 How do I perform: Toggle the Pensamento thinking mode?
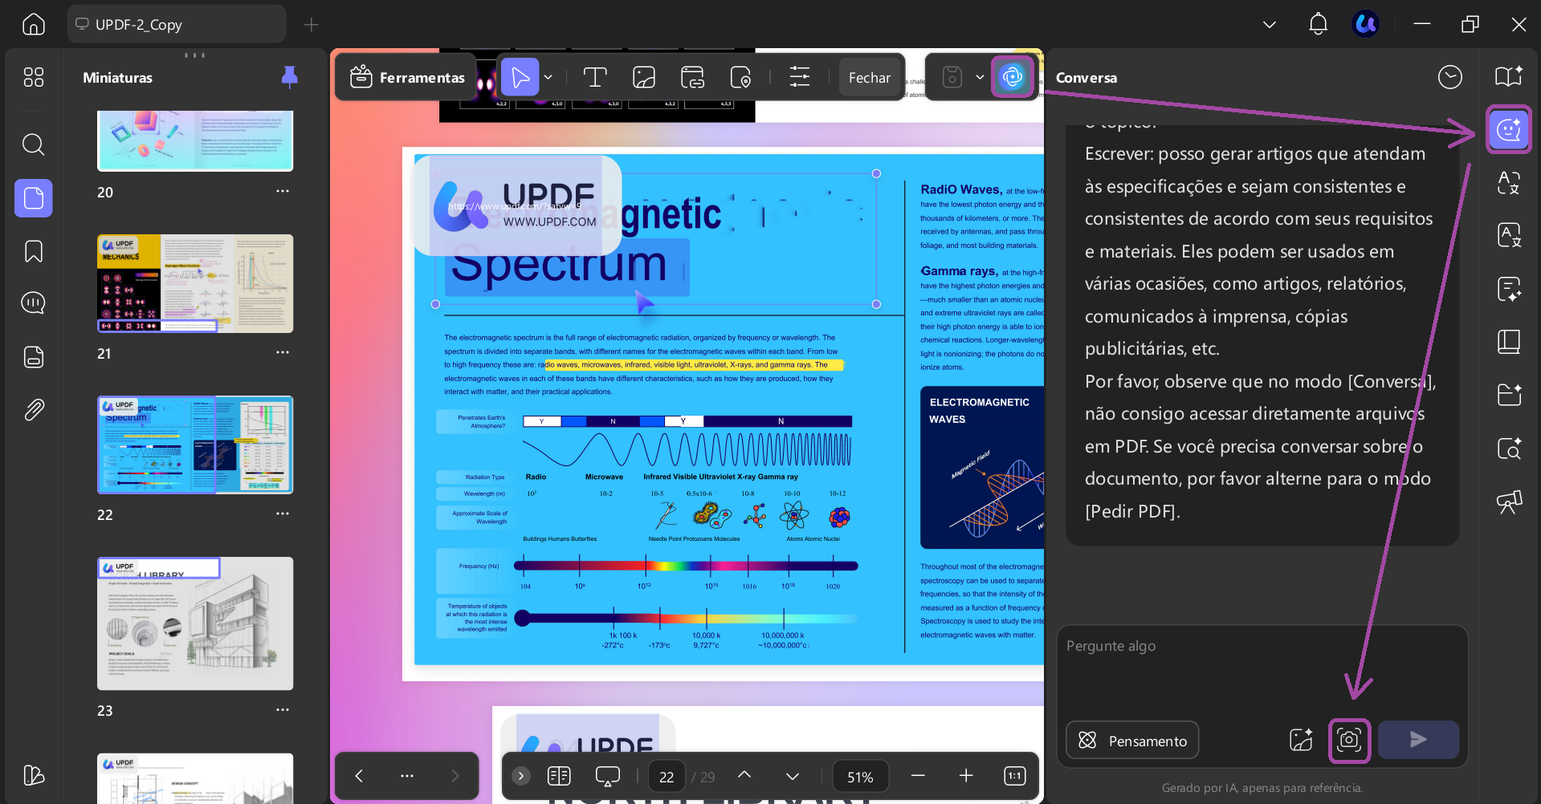click(x=1132, y=740)
